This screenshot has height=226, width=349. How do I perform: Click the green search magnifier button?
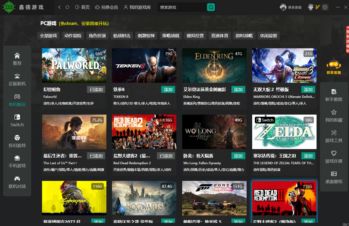[211, 7]
